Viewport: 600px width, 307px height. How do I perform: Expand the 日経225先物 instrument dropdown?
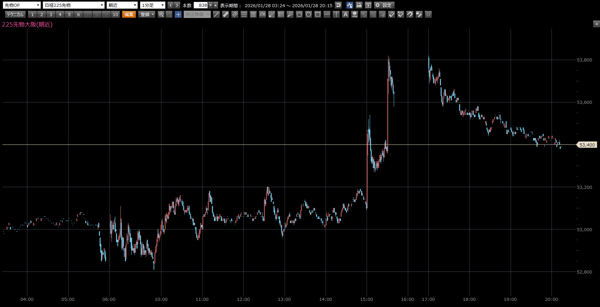tap(73, 5)
